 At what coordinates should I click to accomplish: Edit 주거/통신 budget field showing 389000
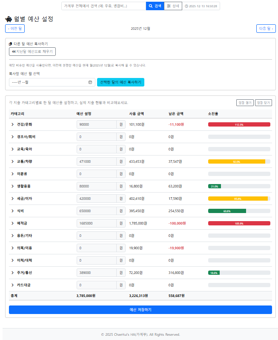tap(96, 273)
